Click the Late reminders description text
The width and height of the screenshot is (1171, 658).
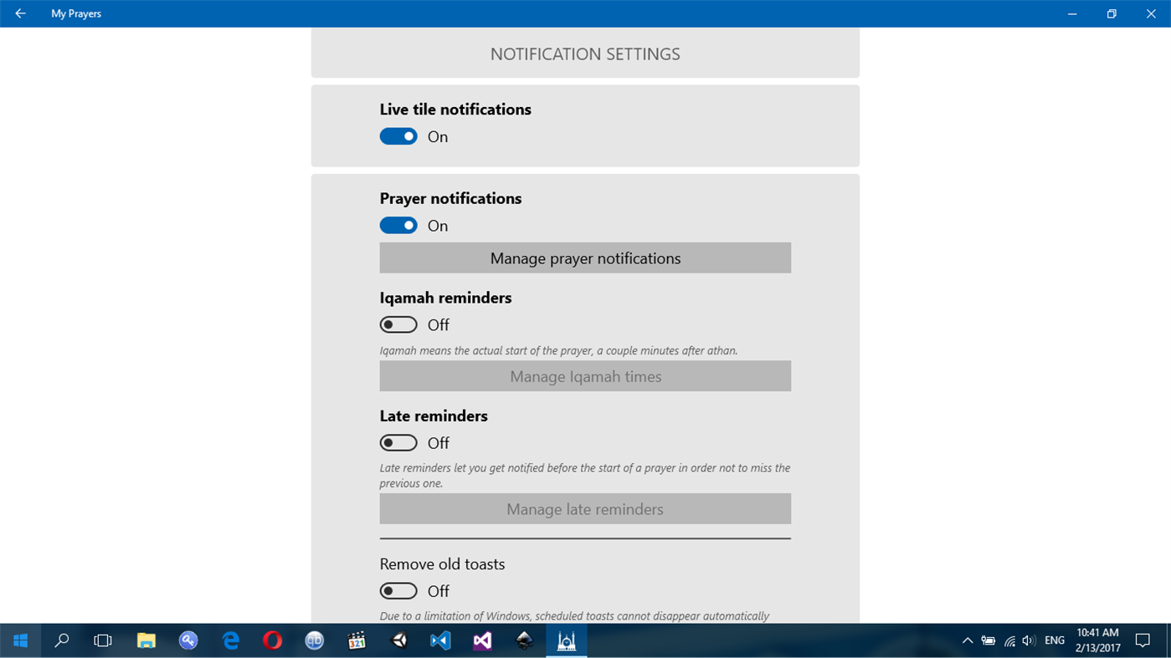(x=585, y=476)
